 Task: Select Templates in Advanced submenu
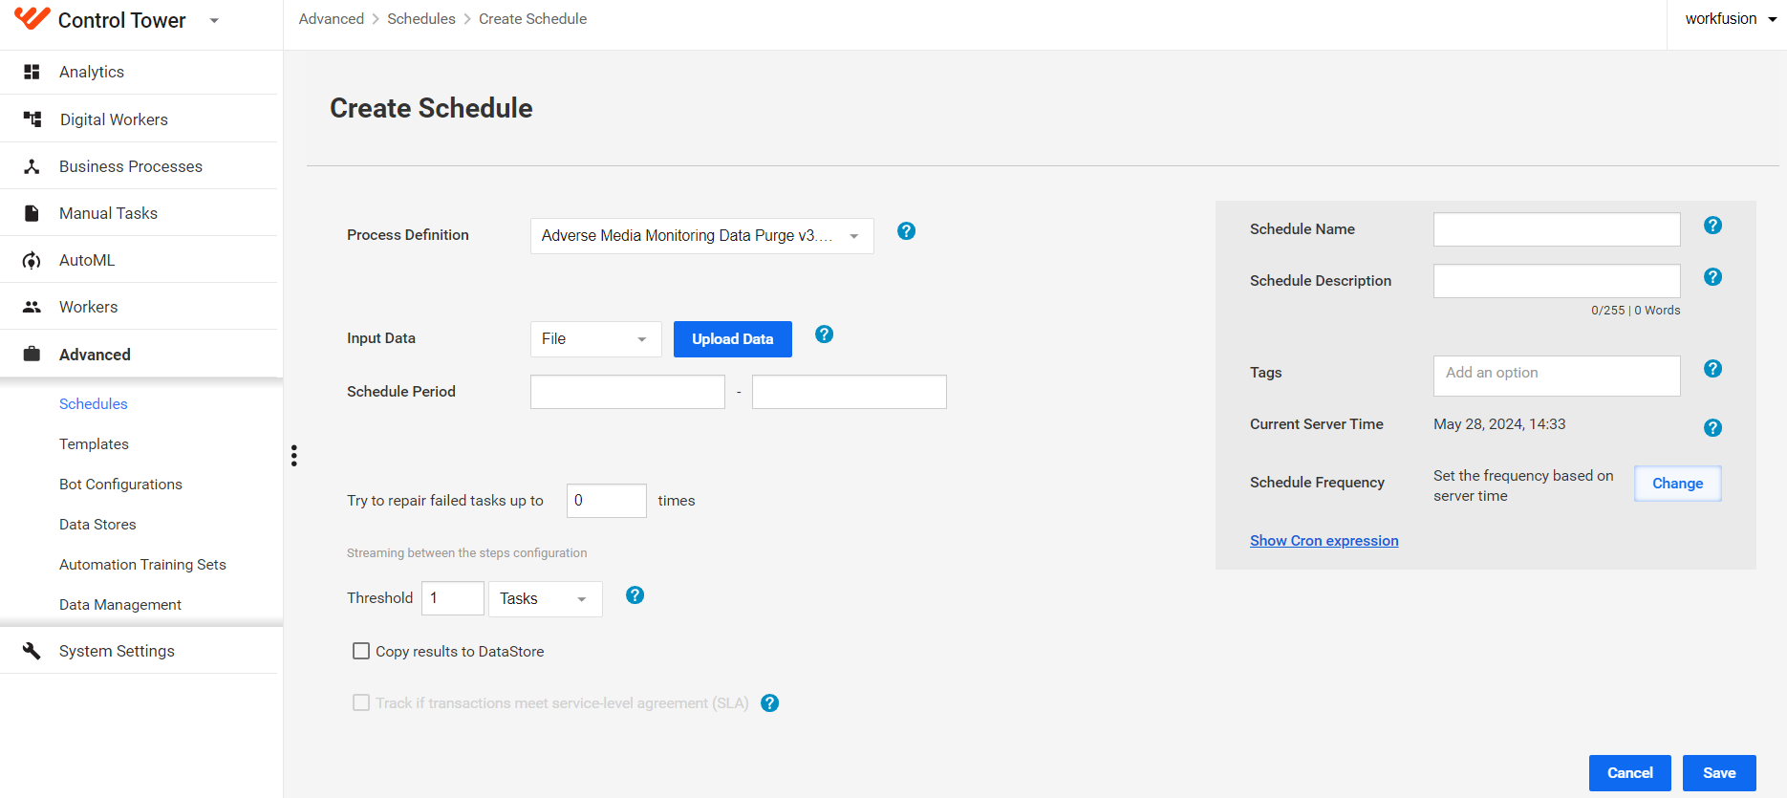tap(94, 444)
